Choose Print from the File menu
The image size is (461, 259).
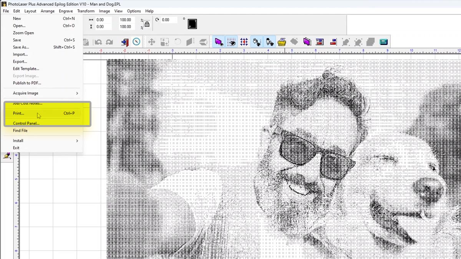(19, 113)
